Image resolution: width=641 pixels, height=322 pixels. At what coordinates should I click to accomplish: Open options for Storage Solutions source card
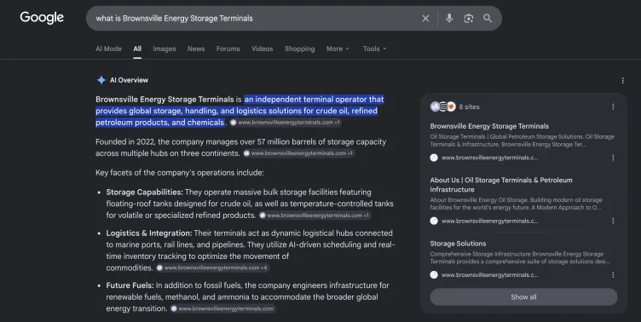tap(613, 275)
